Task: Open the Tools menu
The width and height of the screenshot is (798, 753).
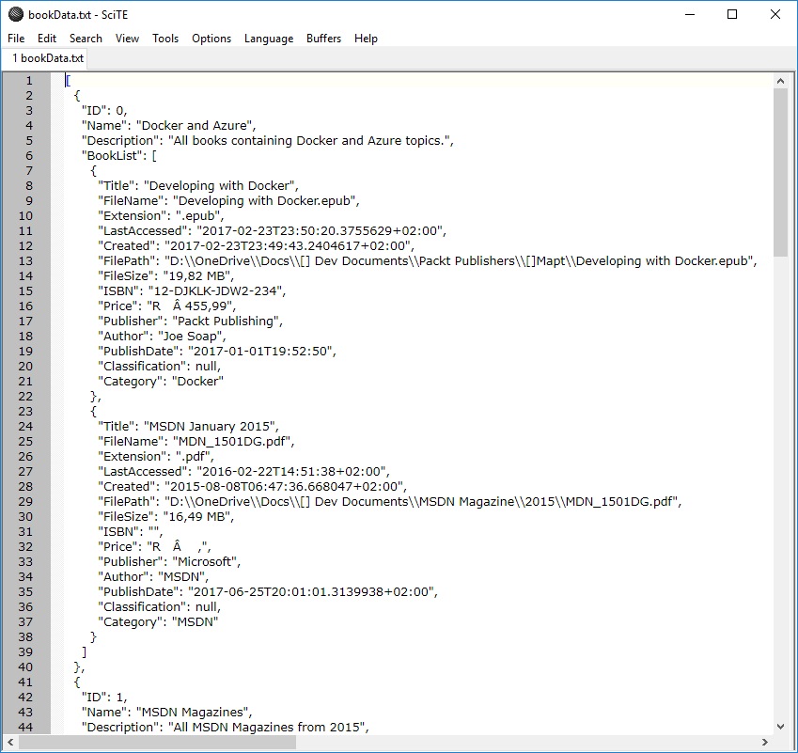Action: click(x=165, y=39)
